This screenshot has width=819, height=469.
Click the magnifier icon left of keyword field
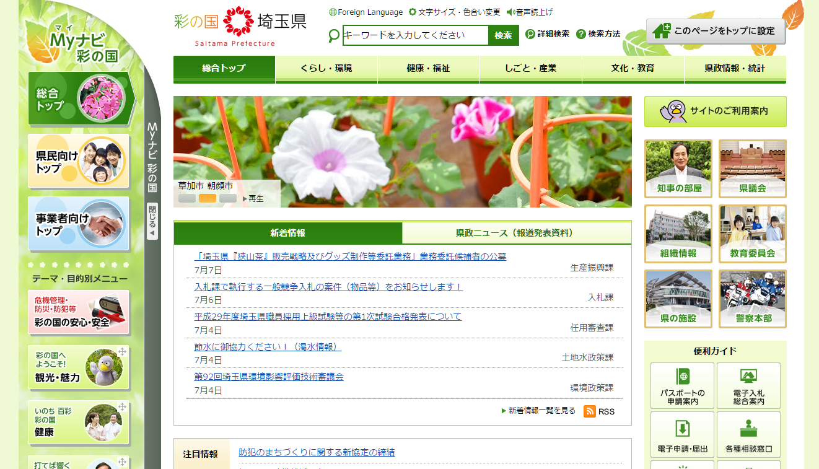pos(334,36)
